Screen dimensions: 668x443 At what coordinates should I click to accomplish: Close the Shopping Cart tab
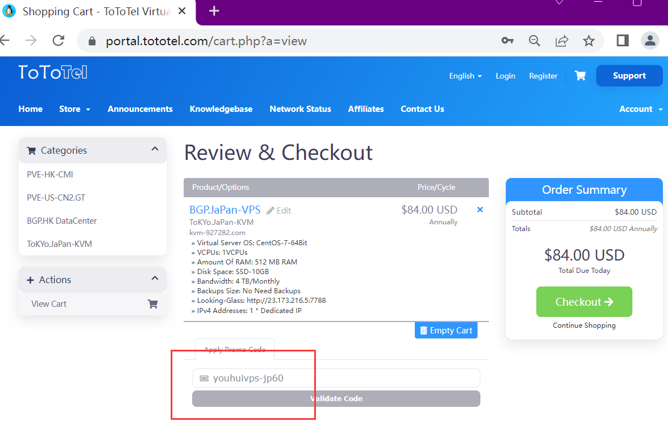click(182, 11)
